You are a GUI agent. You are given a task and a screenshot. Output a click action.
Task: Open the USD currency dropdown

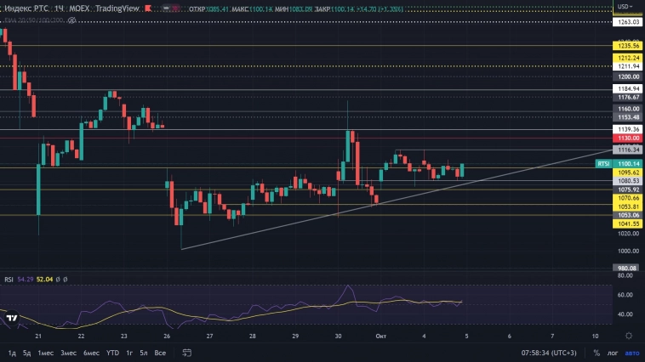coord(626,8)
